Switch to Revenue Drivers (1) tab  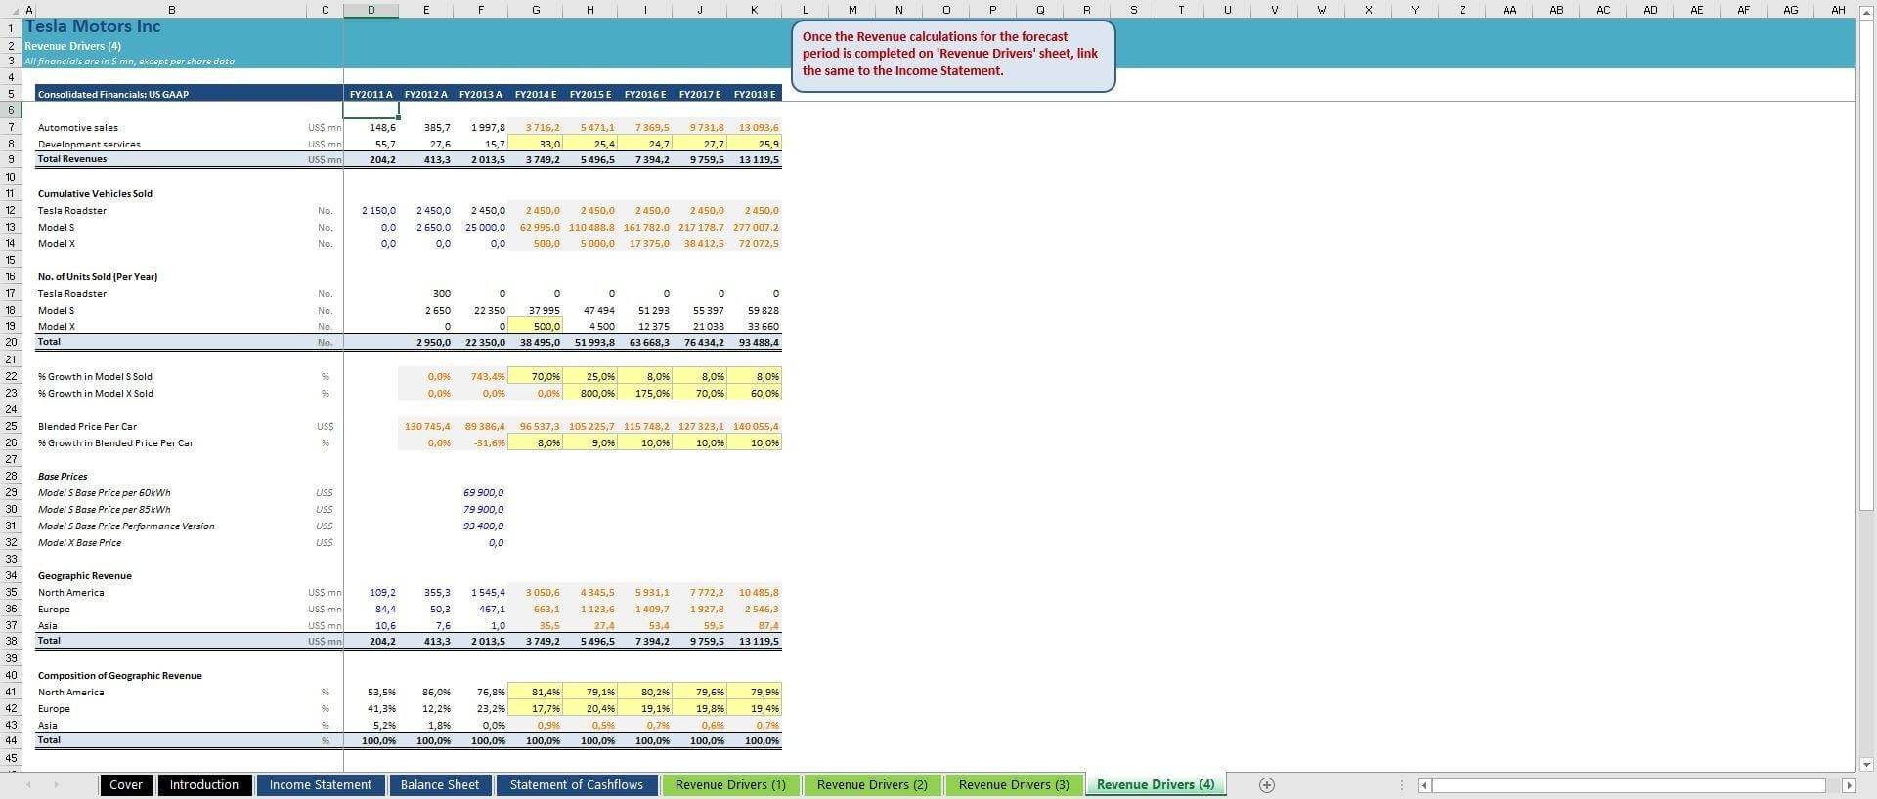pyautogui.click(x=730, y=785)
